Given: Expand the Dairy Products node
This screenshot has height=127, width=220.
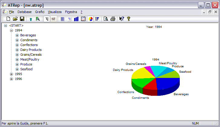Looking at the screenshot, I should [17, 50].
